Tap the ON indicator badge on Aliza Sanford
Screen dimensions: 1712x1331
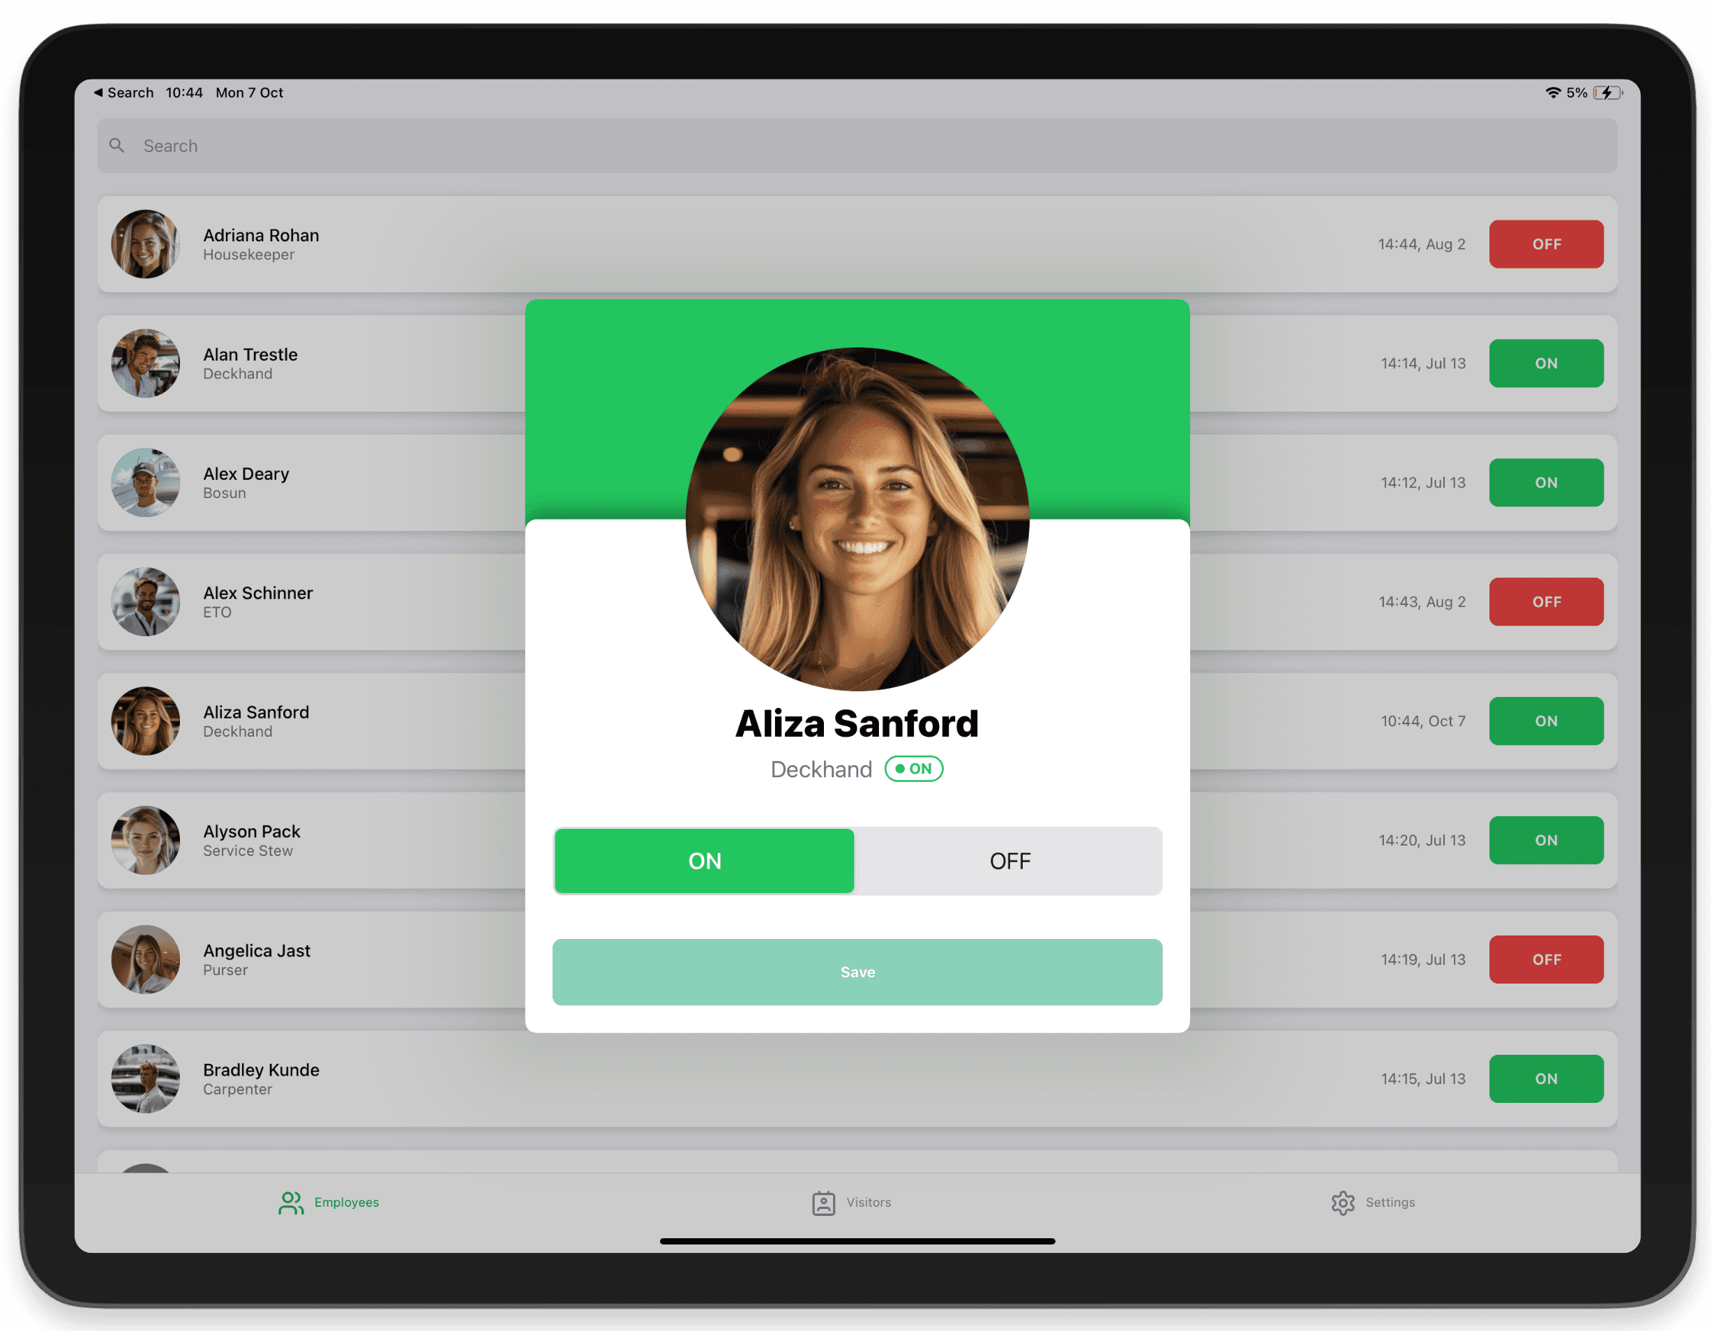[x=913, y=768]
